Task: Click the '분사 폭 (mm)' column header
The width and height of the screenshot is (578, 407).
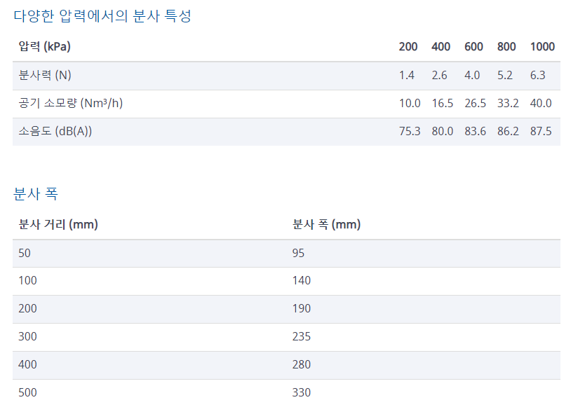Action: coord(326,225)
